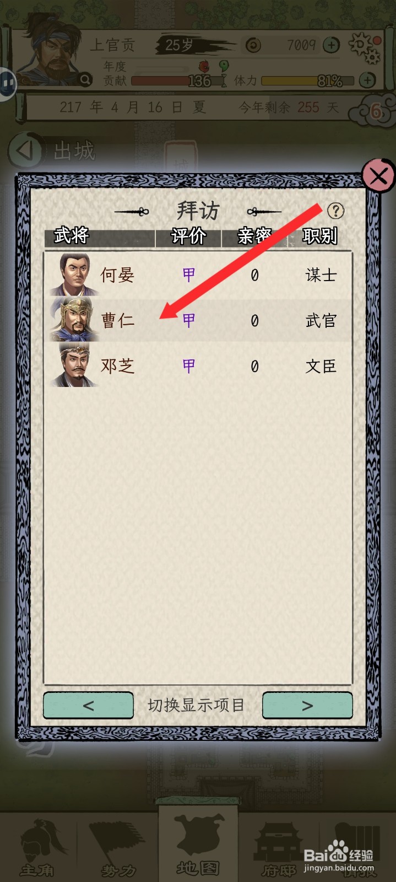The height and width of the screenshot is (882, 396).
Task: Select 邓芝 row in the visit list
Action: [198, 365]
